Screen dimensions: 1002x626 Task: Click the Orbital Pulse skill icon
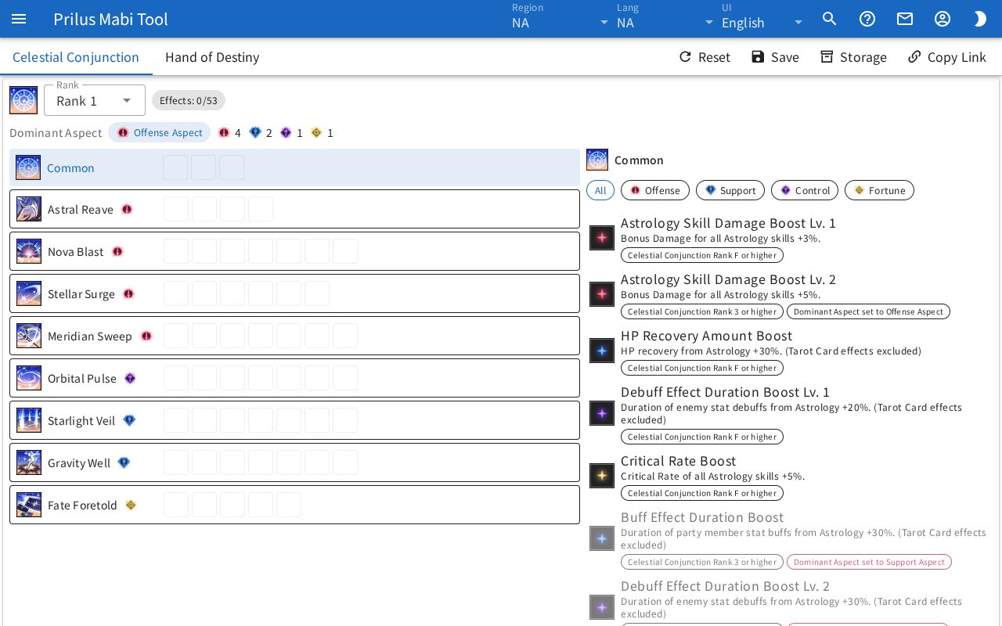(29, 379)
